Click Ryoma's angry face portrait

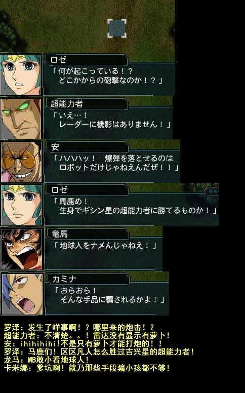[x=22, y=249]
